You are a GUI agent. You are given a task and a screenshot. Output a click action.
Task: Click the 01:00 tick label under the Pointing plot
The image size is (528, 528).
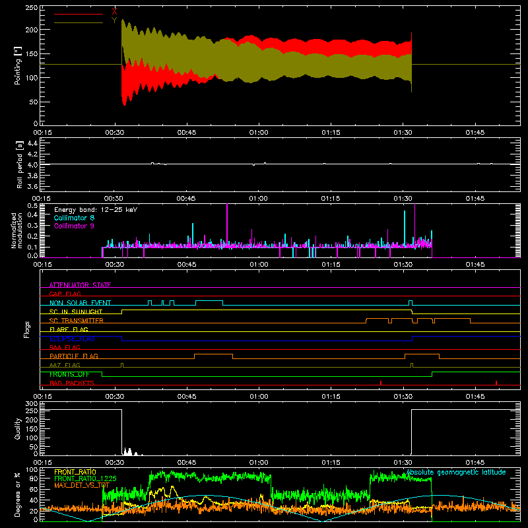pyautogui.click(x=259, y=133)
